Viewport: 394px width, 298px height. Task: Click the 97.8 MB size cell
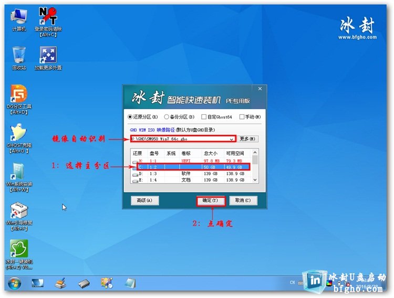tap(212, 161)
